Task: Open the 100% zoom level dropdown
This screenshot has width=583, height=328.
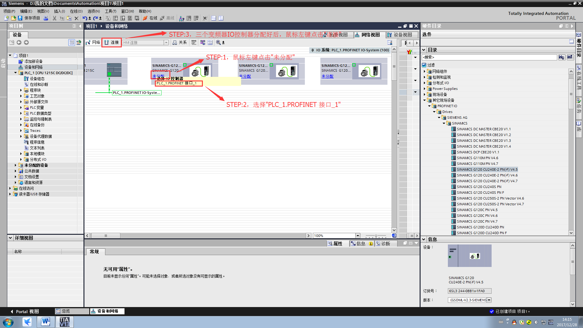Action: 358,236
